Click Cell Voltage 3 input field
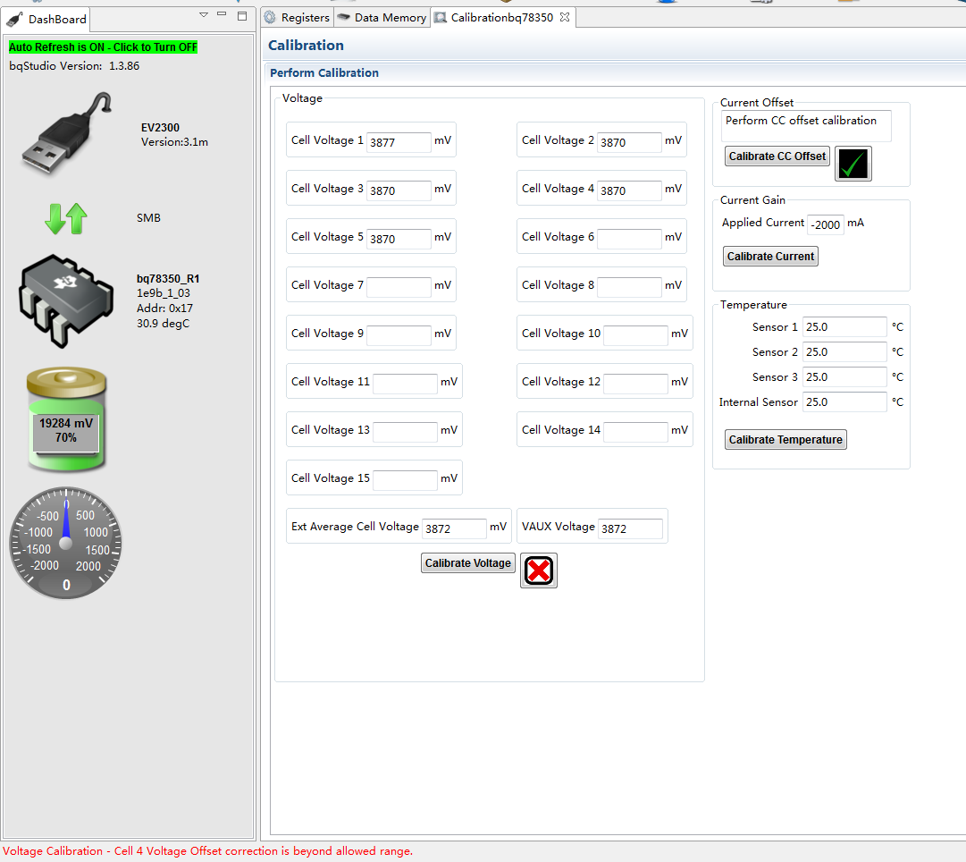The width and height of the screenshot is (966, 862). tap(399, 190)
